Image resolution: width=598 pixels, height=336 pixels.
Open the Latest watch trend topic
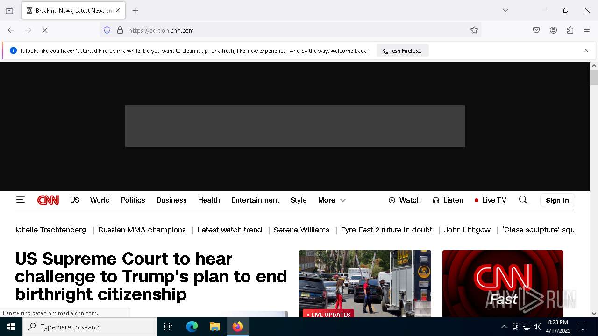(x=229, y=230)
